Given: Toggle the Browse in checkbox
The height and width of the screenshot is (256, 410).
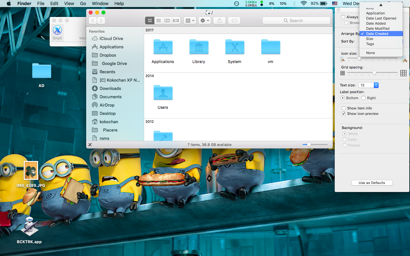Looking at the screenshot, I should pos(346,23).
